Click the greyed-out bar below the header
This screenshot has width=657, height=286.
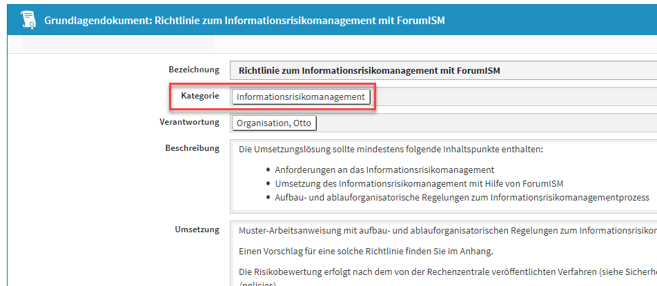[118, 44]
